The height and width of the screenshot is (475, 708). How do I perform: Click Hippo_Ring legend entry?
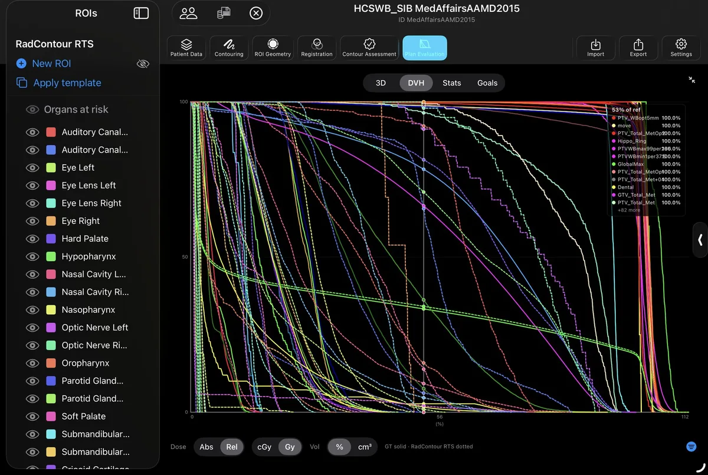646,141
